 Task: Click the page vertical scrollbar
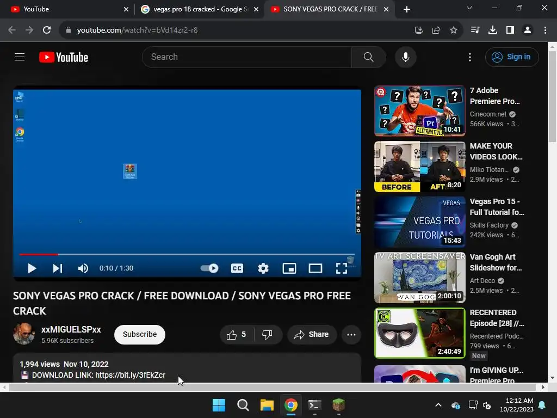(x=552, y=96)
